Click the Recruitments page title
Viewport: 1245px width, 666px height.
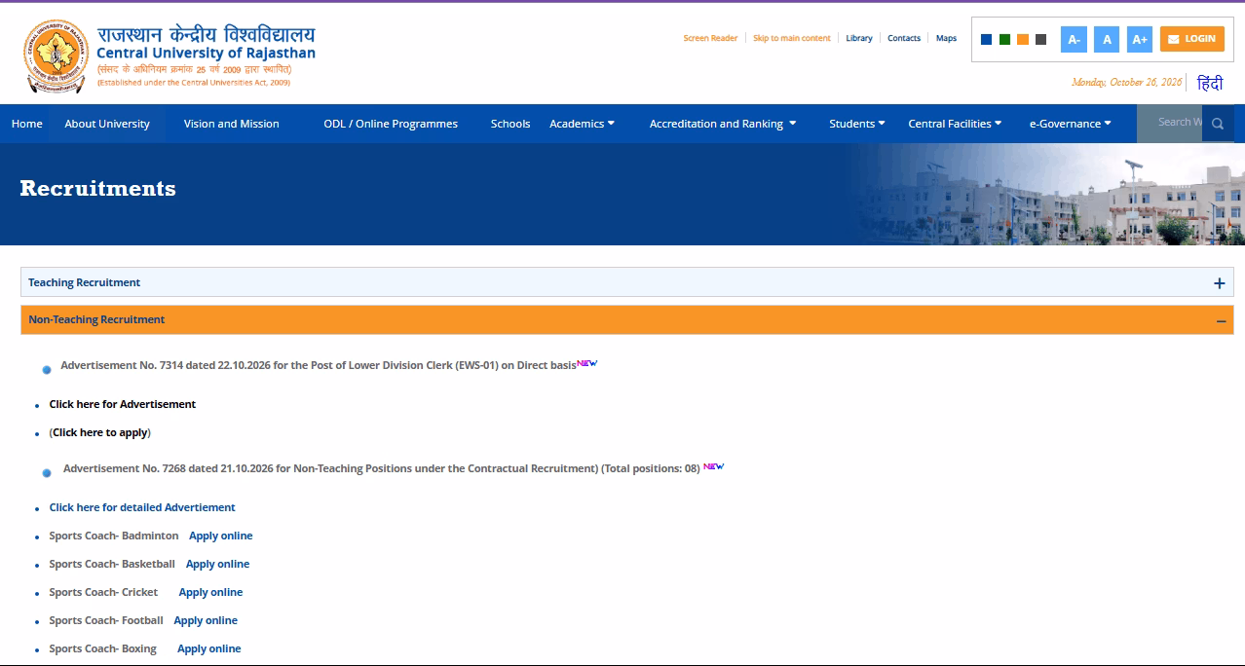(x=97, y=189)
